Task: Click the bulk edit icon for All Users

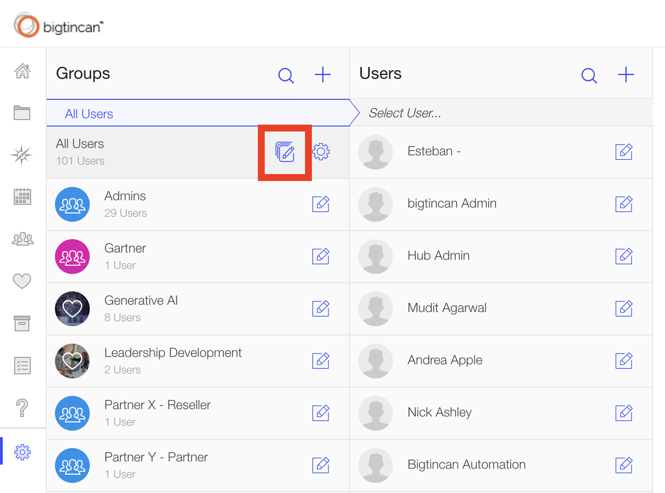Action: pos(284,152)
